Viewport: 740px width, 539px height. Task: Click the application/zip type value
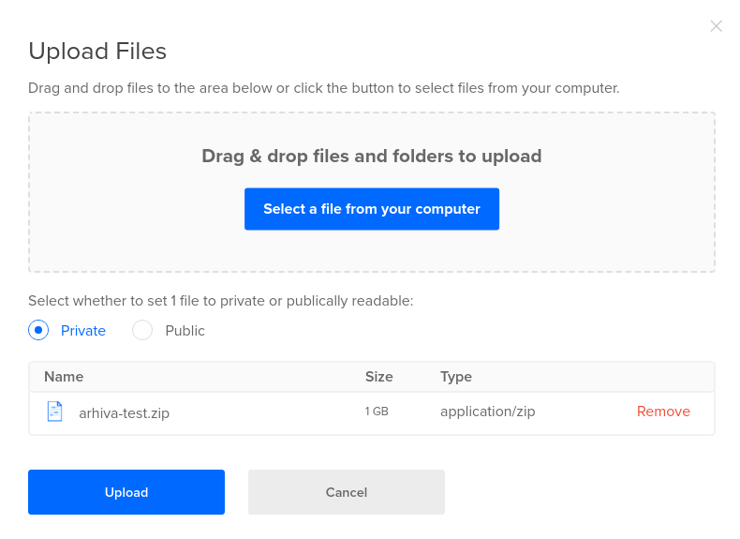(487, 412)
